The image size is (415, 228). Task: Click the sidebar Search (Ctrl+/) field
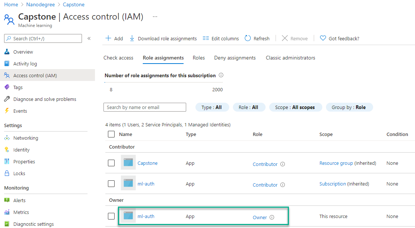(43, 38)
